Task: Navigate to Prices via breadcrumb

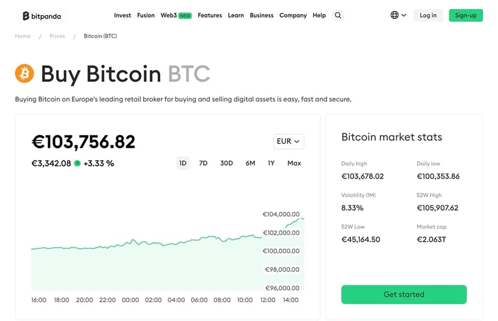Action: click(57, 36)
